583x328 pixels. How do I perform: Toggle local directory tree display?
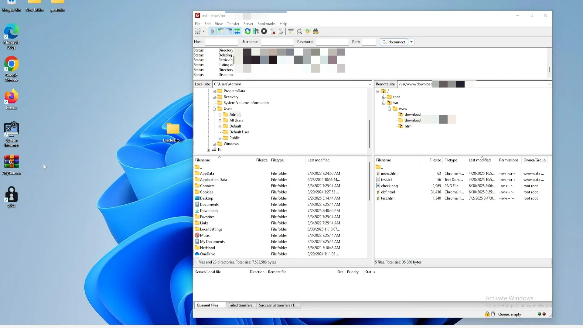click(x=221, y=31)
